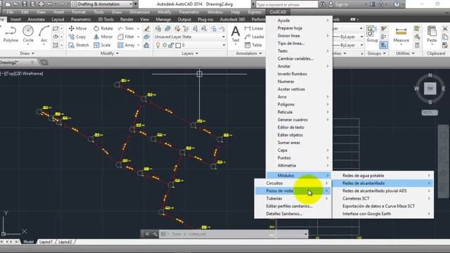
Task: Open the Express menu in menu bar
Action: click(x=255, y=12)
